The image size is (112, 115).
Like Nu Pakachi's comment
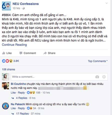pyautogui.click(x=13, y=108)
